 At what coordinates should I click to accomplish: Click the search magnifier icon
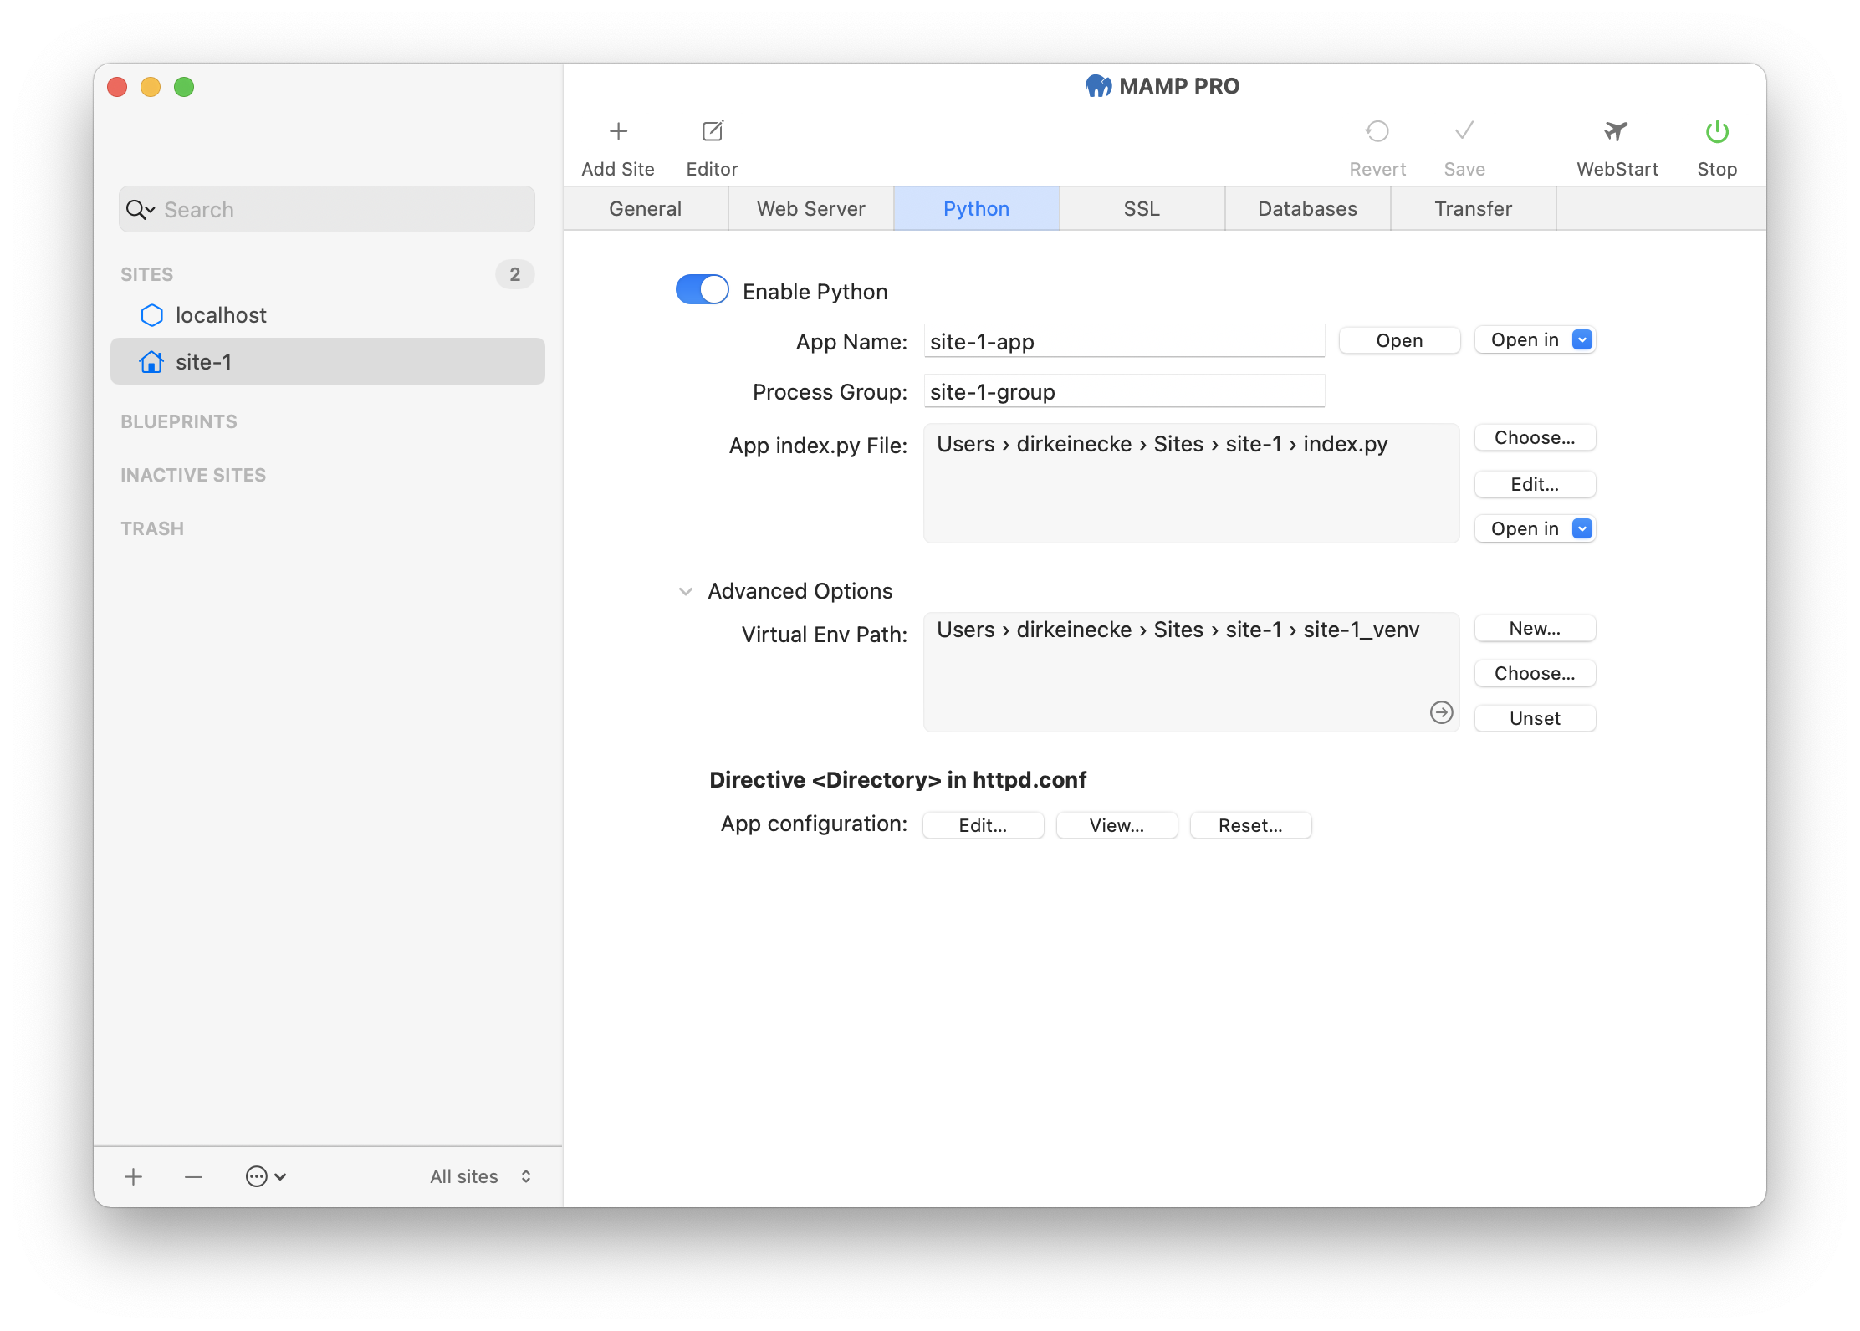[140, 210]
